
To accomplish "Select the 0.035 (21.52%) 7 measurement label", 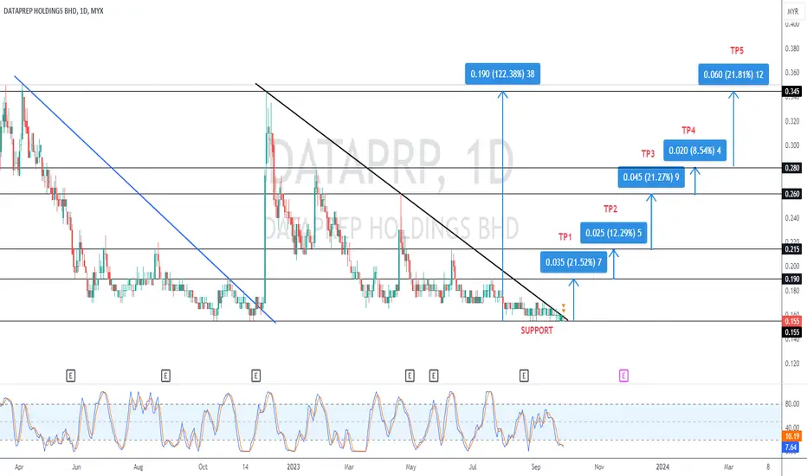I will (573, 262).
